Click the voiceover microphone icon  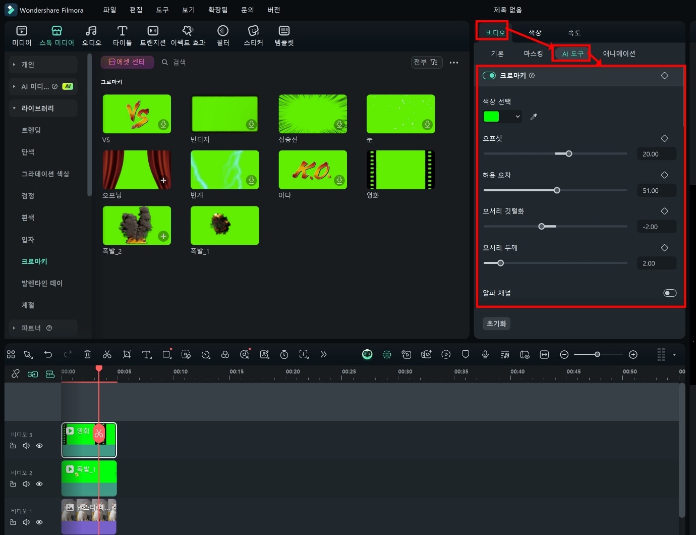pos(485,355)
